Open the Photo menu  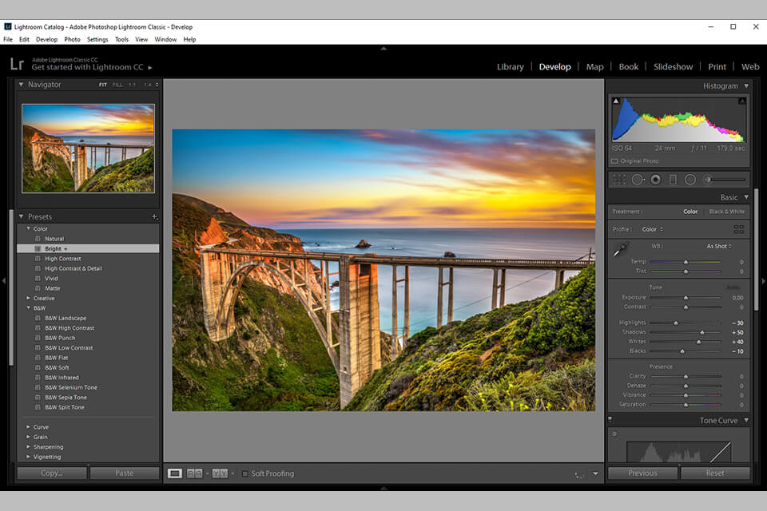[72, 38]
